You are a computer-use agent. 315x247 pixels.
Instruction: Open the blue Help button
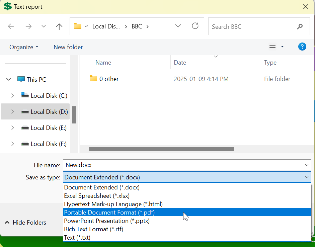pyautogui.click(x=302, y=47)
